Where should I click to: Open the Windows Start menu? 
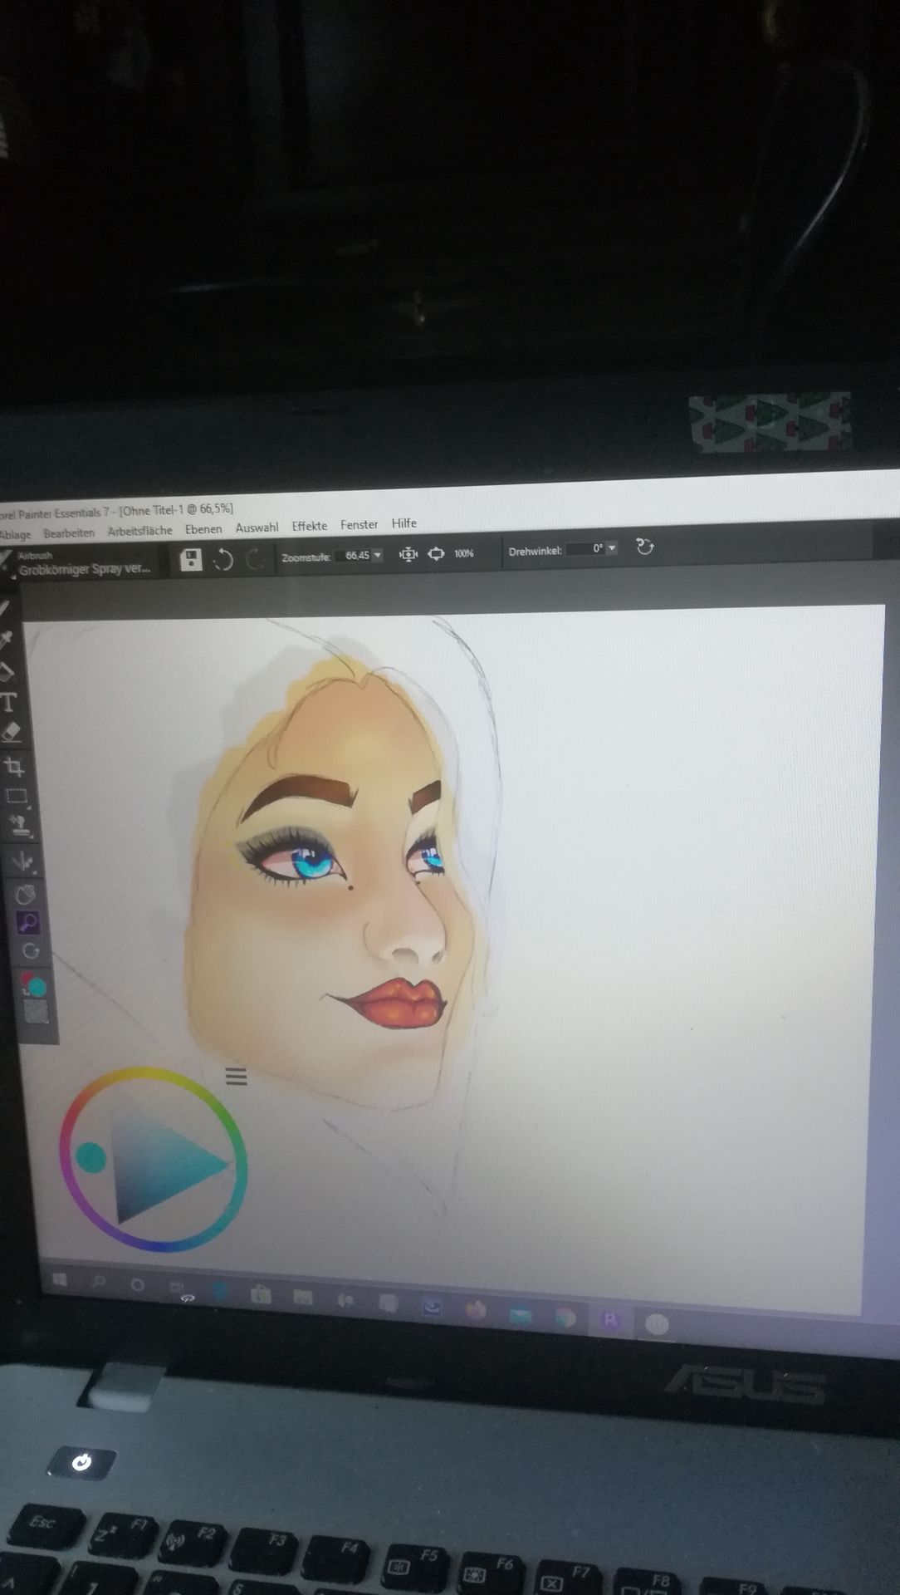[x=60, y=1280]
